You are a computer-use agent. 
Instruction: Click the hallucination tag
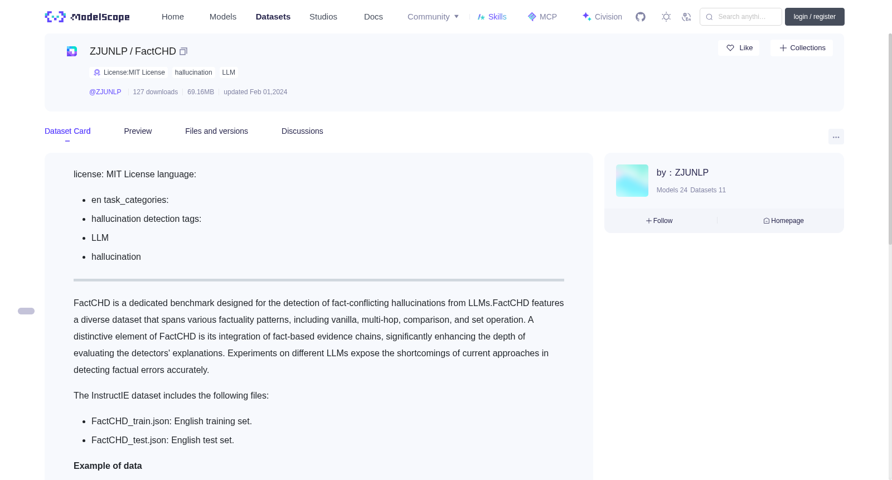pos(193,72)
